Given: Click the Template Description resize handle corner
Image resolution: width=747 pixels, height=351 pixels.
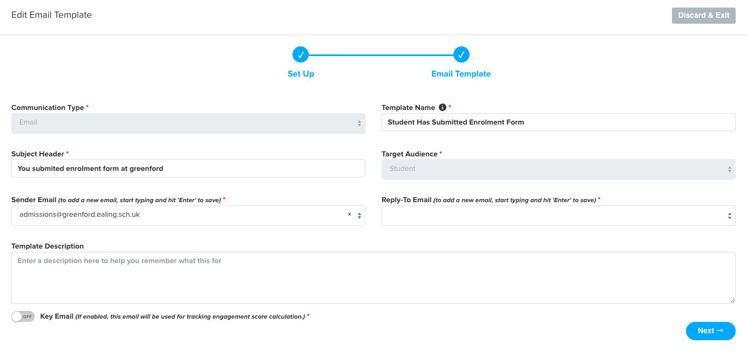Looking at the screenshot, I should pos(732,300).
